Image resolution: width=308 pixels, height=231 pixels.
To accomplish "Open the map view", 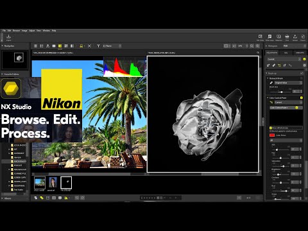I will click(47, 46).
